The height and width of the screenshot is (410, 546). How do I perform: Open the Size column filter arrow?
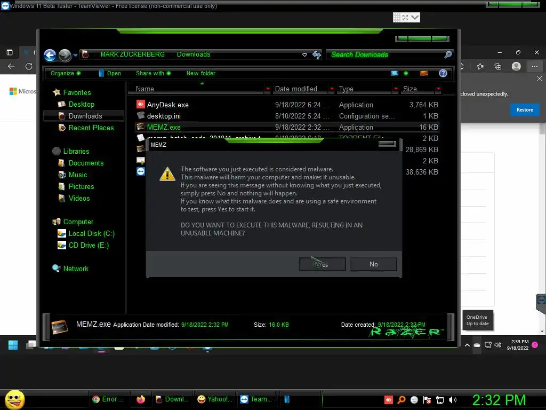pos(438,89)
